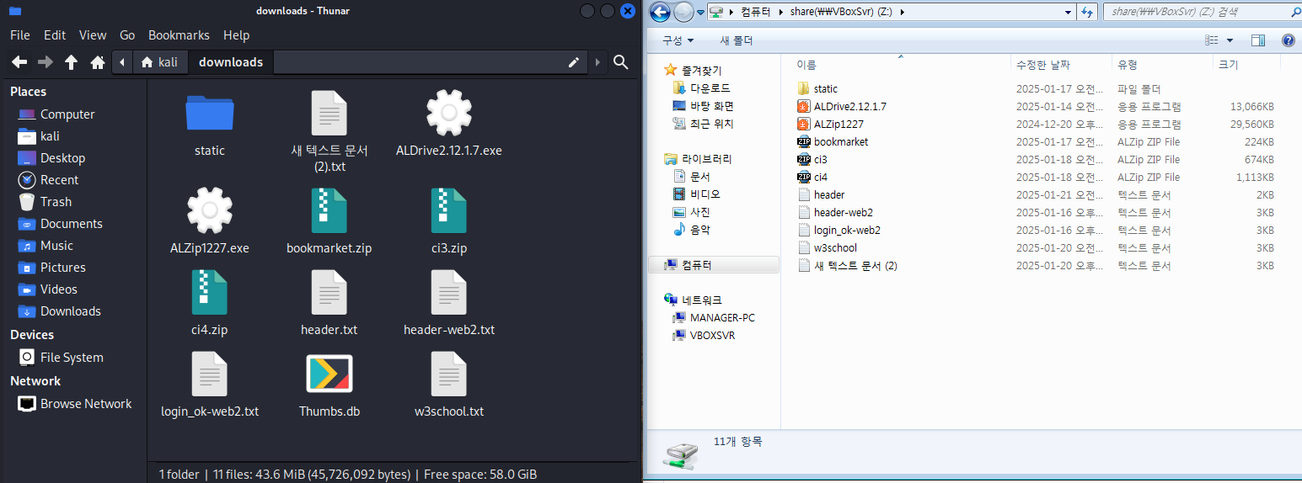1302x483 pixels.
Task: Go to parent folder in Thunar
Action: pyautogui.click(x=72, y=62)
